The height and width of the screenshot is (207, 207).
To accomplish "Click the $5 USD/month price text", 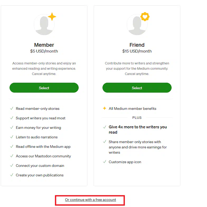I will [44, 51].
